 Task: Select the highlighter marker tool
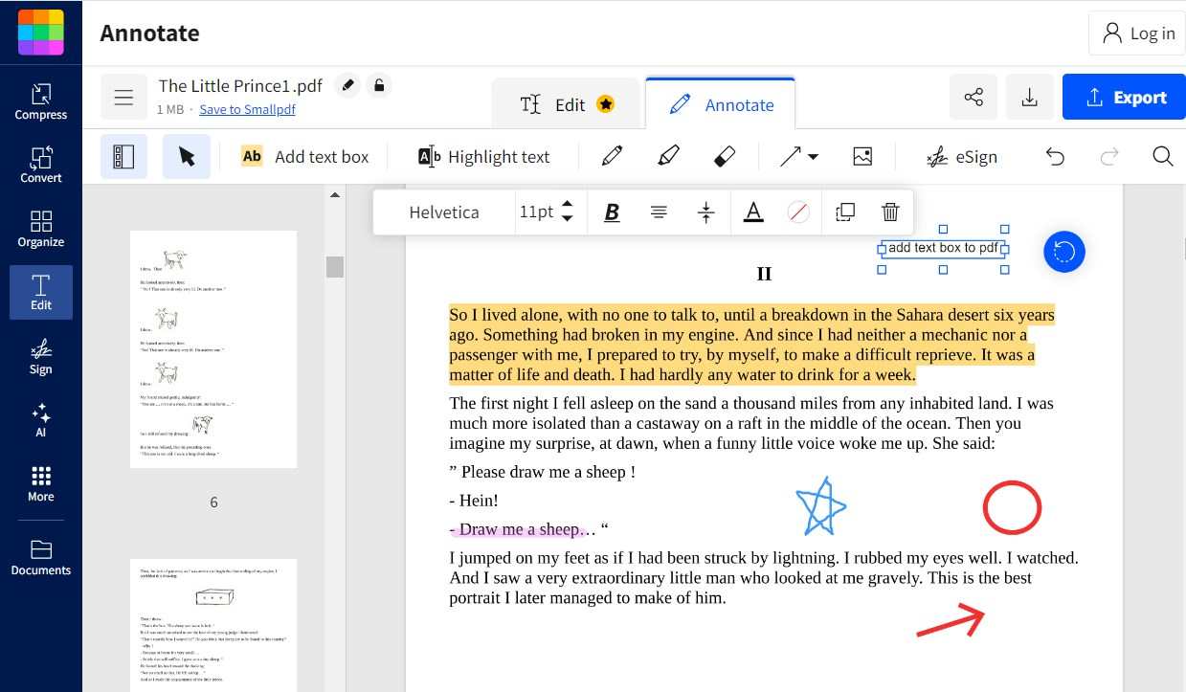pyautogui.click(x=669, y=156)
